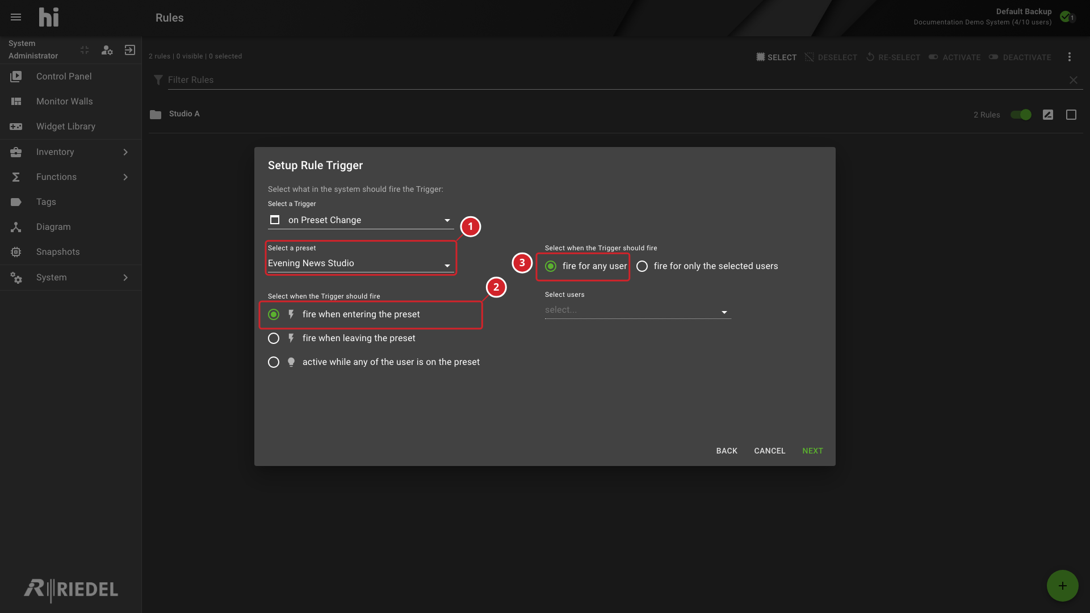Click the logout icon in sidebar
Viewport: 1090px width, 613px height.
[x=130, y=50]
